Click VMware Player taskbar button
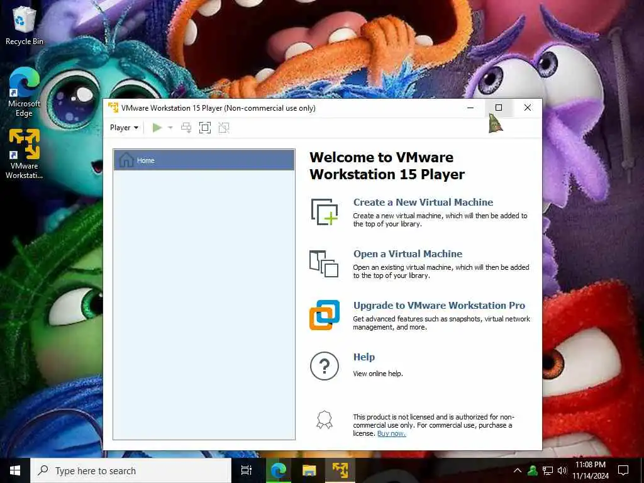Screen dimensions: 644x483 340,470
